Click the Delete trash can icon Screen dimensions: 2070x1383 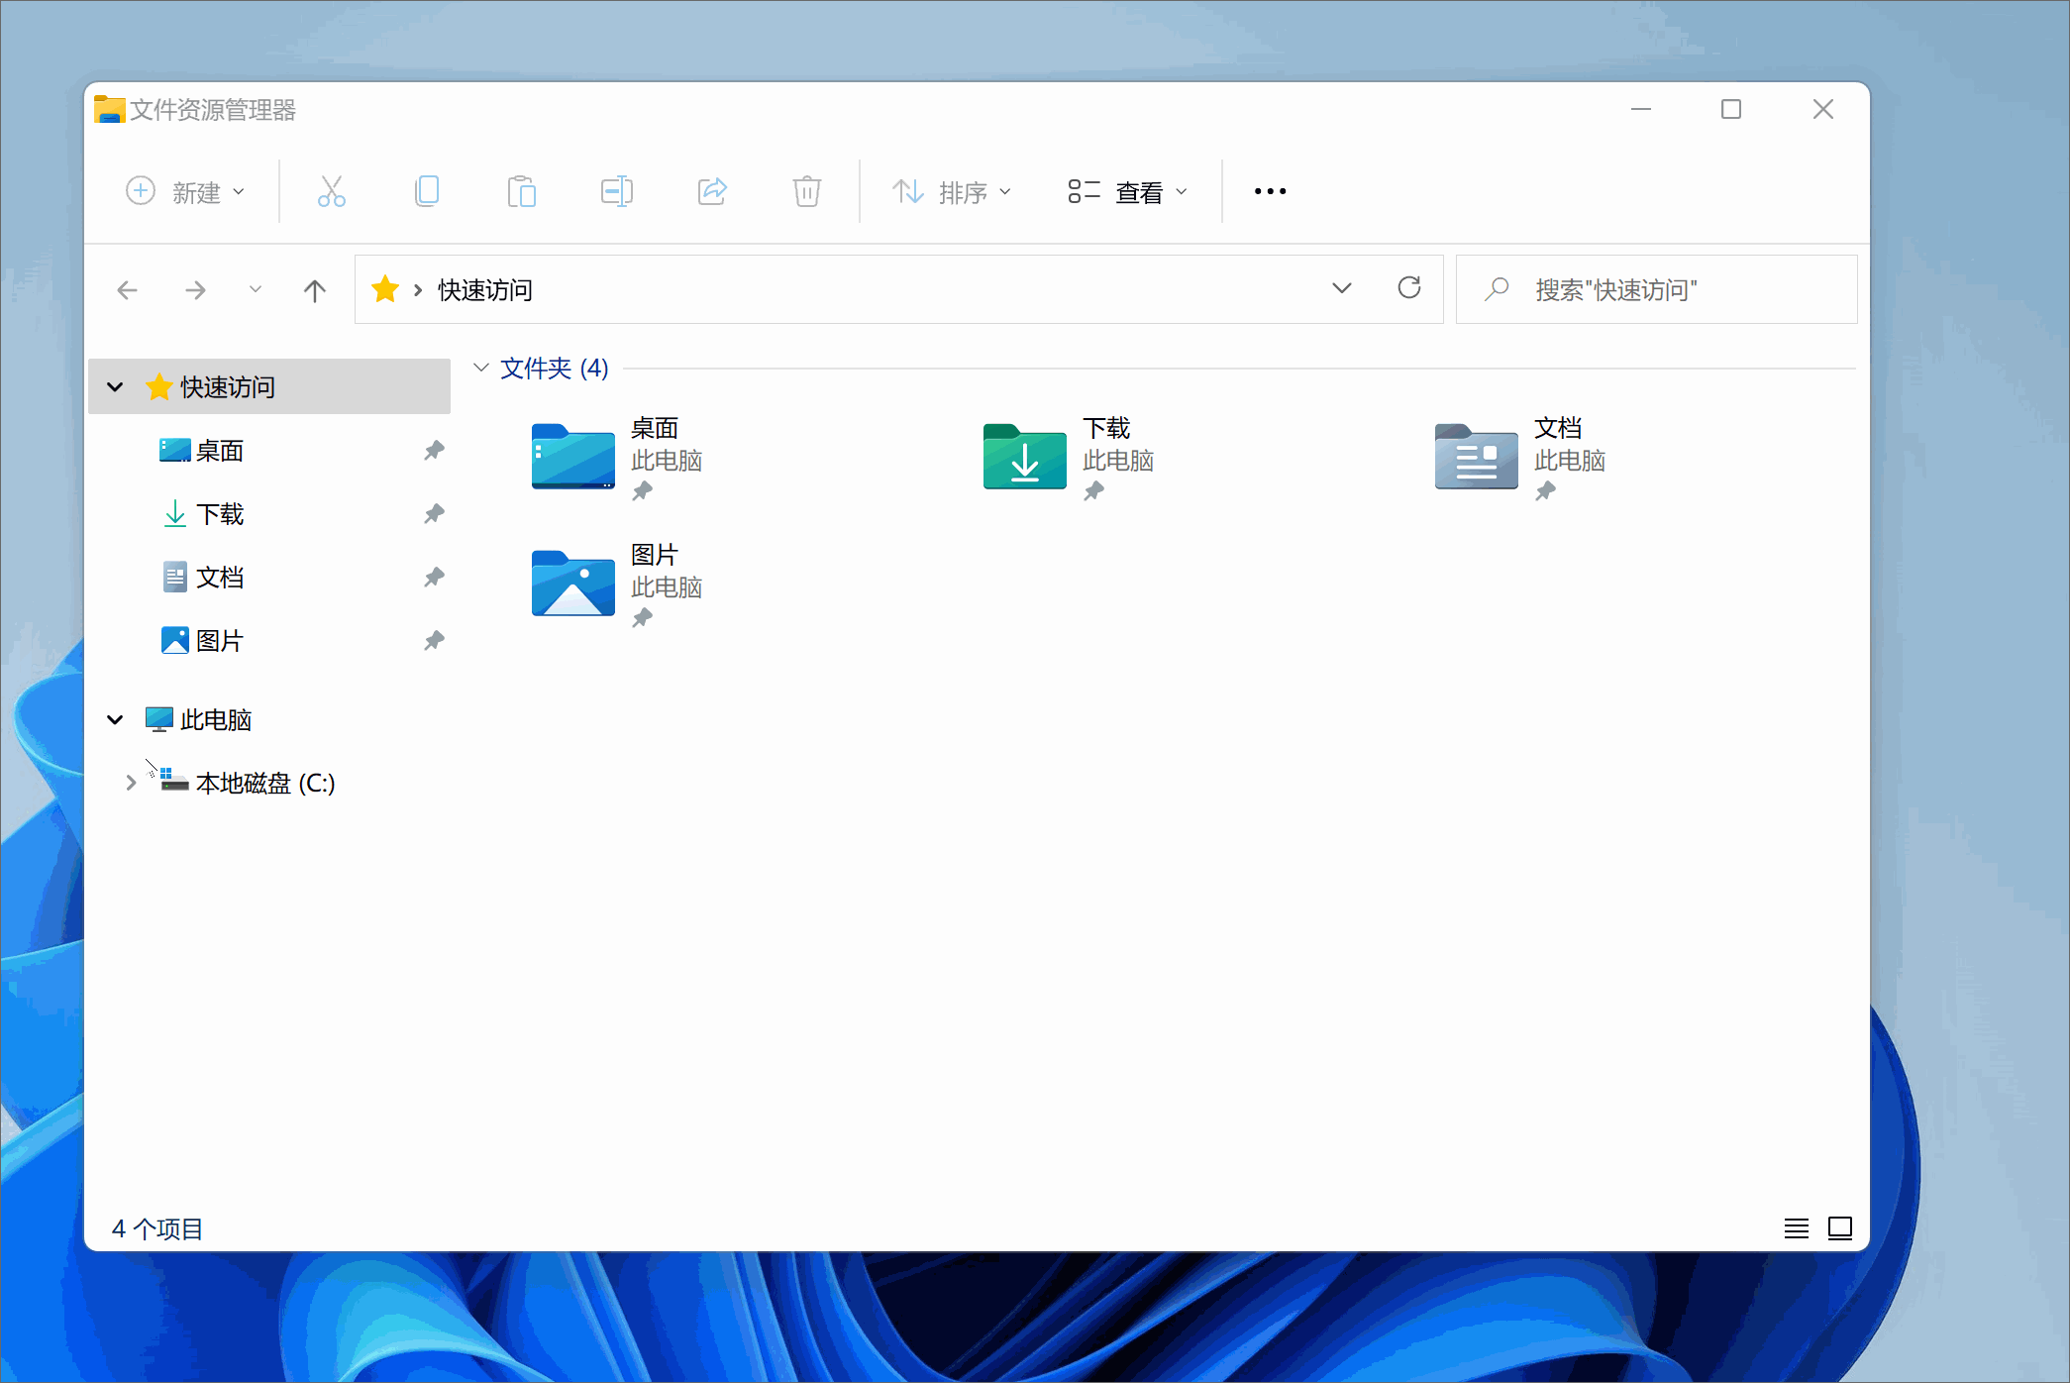click(807, 191)
